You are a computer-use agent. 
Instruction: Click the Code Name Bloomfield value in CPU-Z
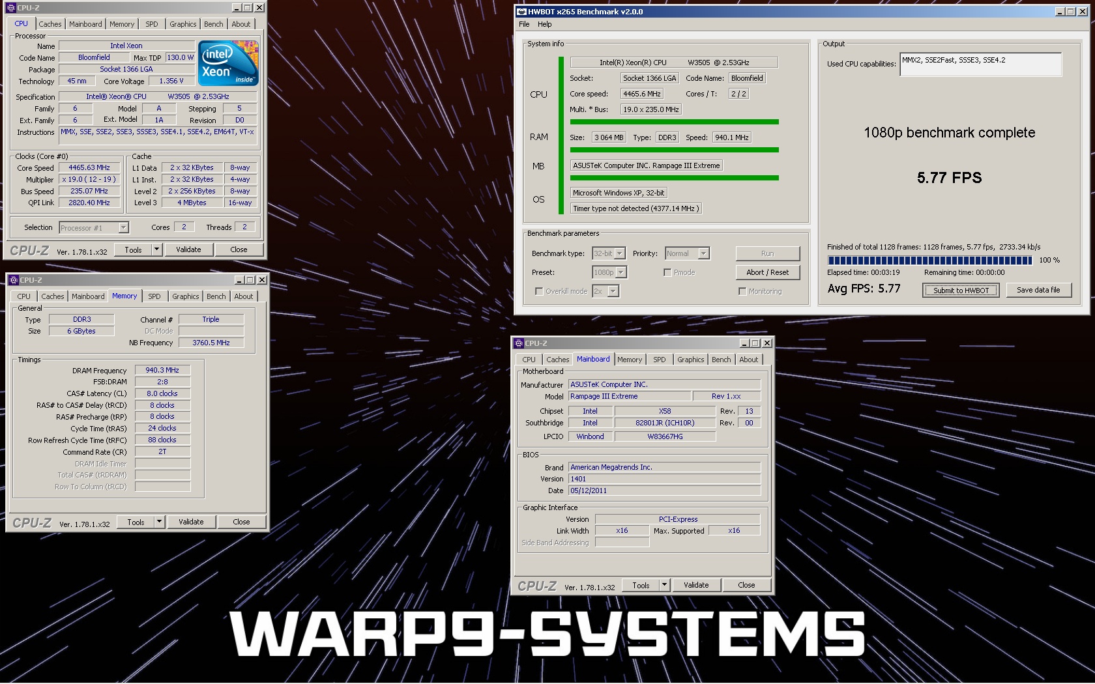pos(94,57)
